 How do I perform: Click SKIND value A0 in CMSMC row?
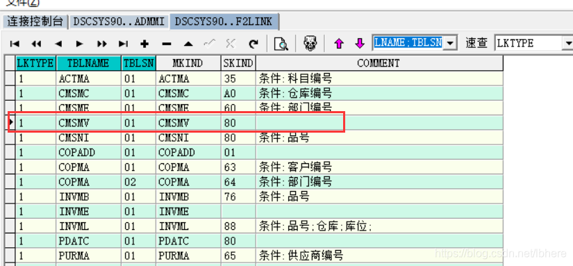tap(238, 94)
